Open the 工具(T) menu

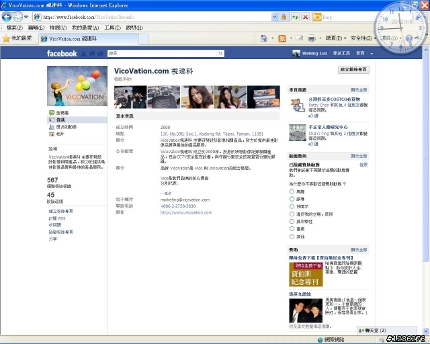point(112,28)
